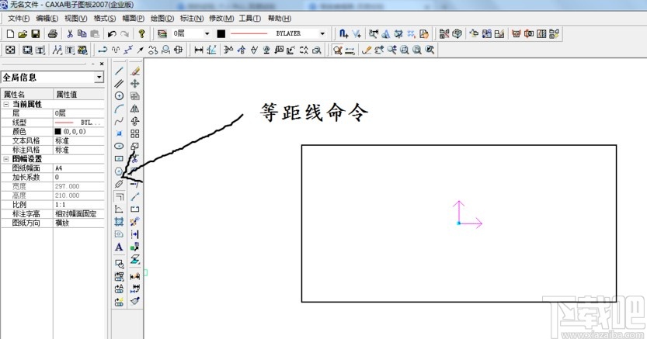Screen dimensions: 647x339
Task: Click the text T icon in second toolbar
Action: pyautogui.click(x=69, y=50)
